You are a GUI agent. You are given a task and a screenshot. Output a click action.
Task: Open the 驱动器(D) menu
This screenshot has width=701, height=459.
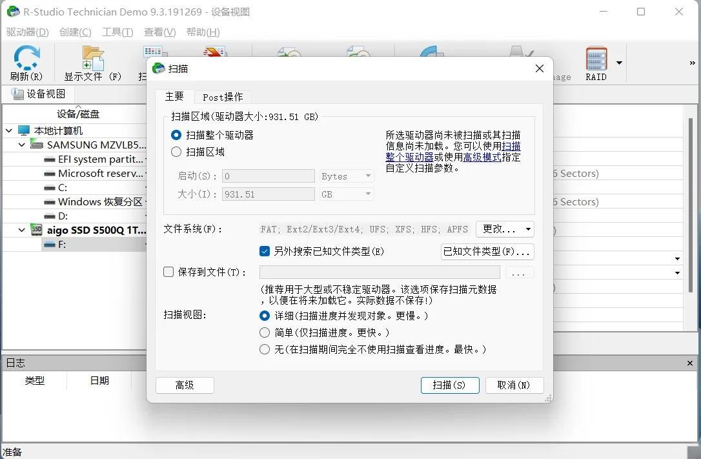27,32
